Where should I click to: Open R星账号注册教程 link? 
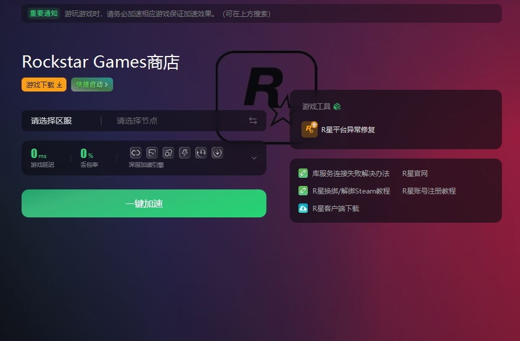pyautogui.click(x=429, y=191)
